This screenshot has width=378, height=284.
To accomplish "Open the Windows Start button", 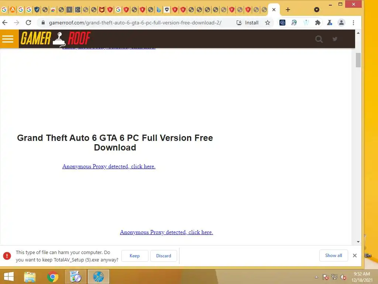I will tap(9, 277).
